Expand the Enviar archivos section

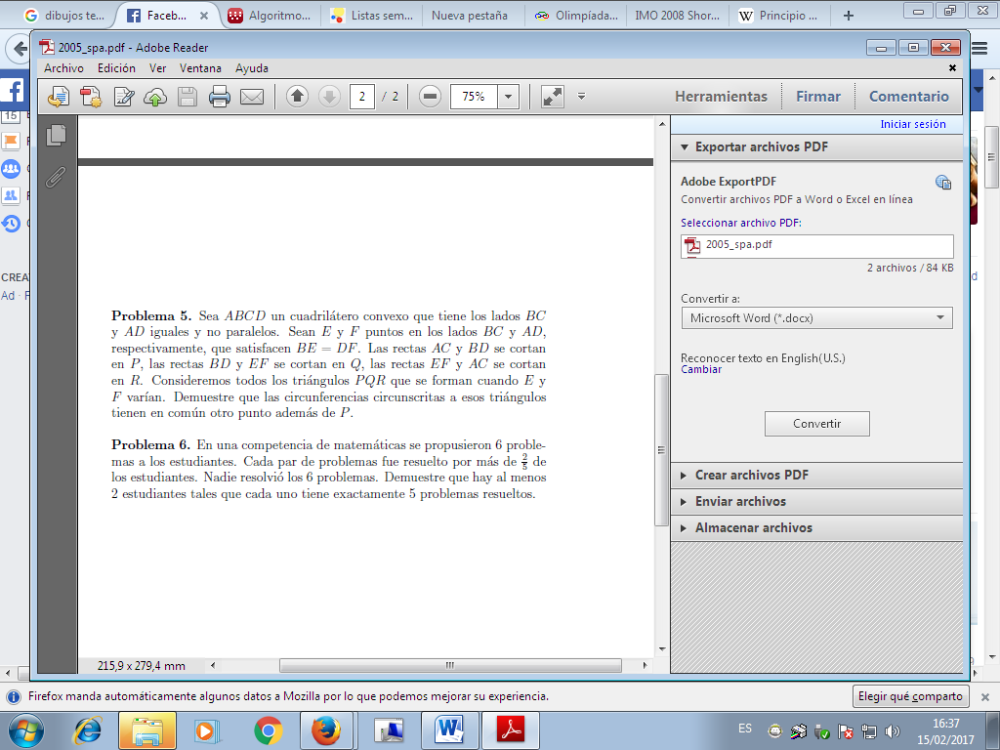pyautogui.click(x=739, y=502)
